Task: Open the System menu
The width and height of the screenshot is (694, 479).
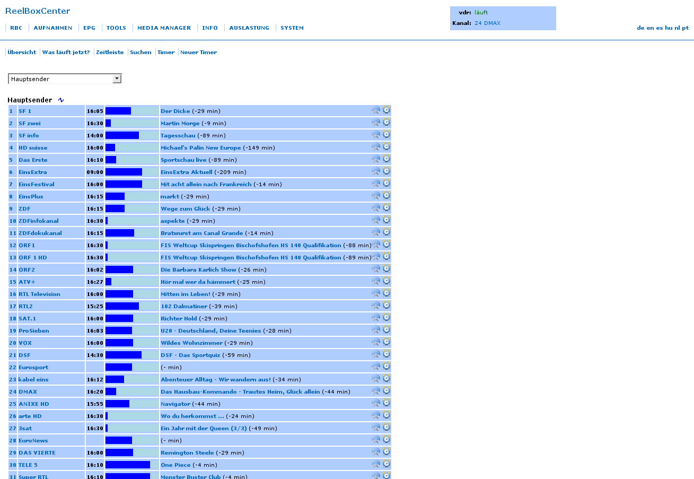Action: (x=292, y=28)
